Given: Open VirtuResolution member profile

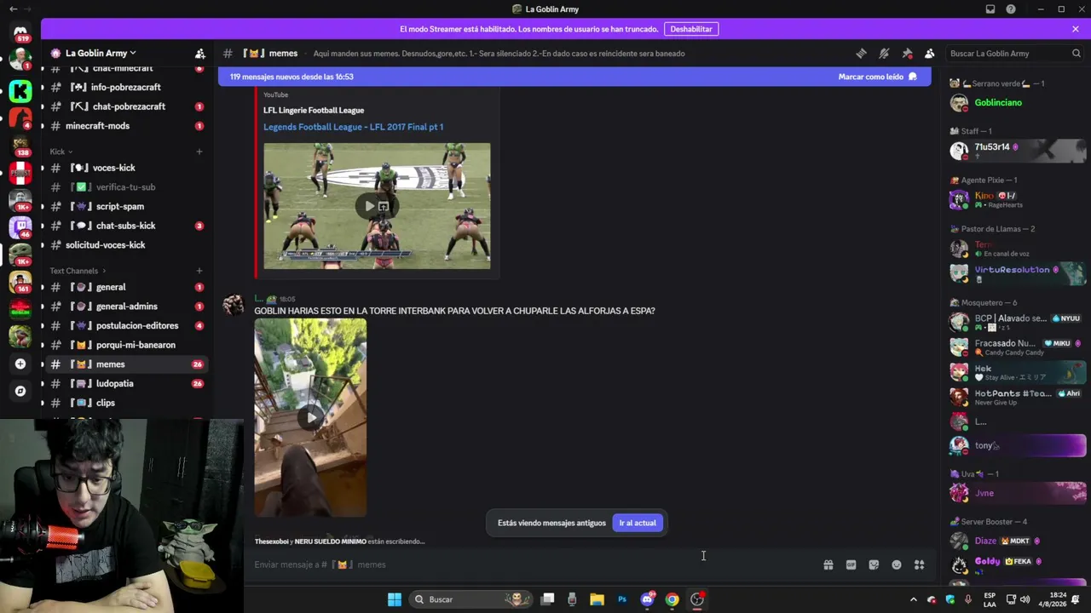Looking at the screenshot, I should [x=1018, y=273].
